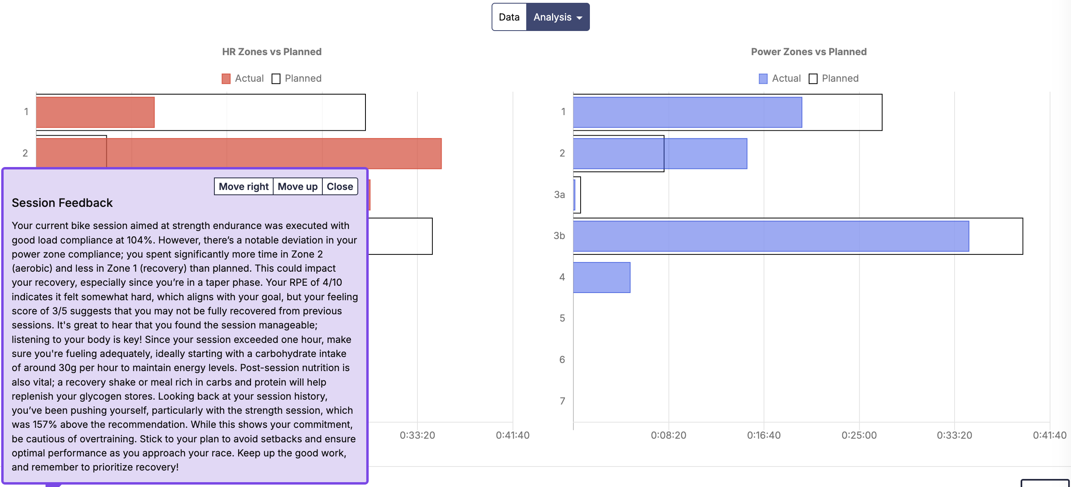This screenshot has height=487, width=1071.
Task: Click Power zone 4 actual blue bar
Action: [x=602, y=277]
